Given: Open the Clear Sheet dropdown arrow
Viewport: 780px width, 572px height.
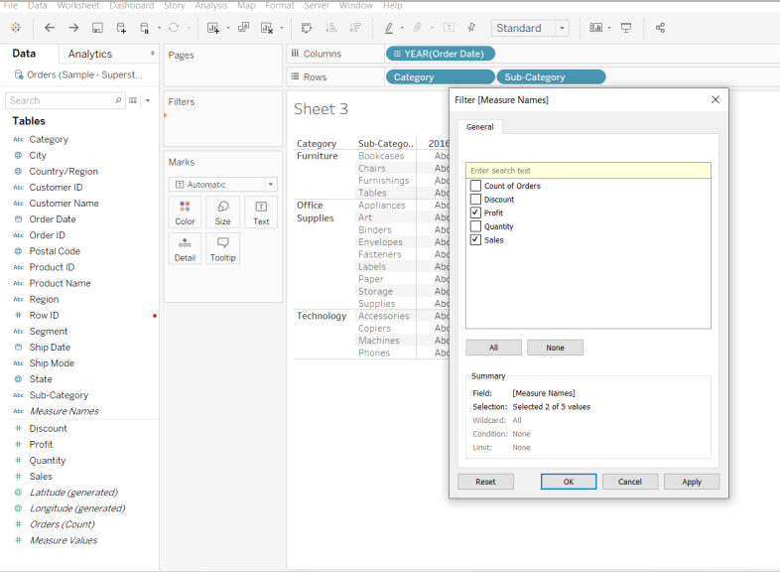Looking at the screenshot, I should (x=282, y=28).
